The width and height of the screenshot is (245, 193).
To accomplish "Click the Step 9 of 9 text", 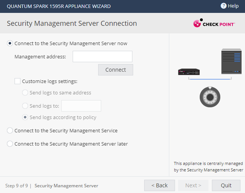I will [x=17, y=186].
